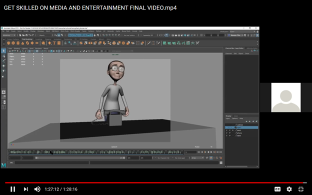Toggle playback P of mesh layer
The height and width of the screenshot is (195, 312).
[x=230, y=130]
